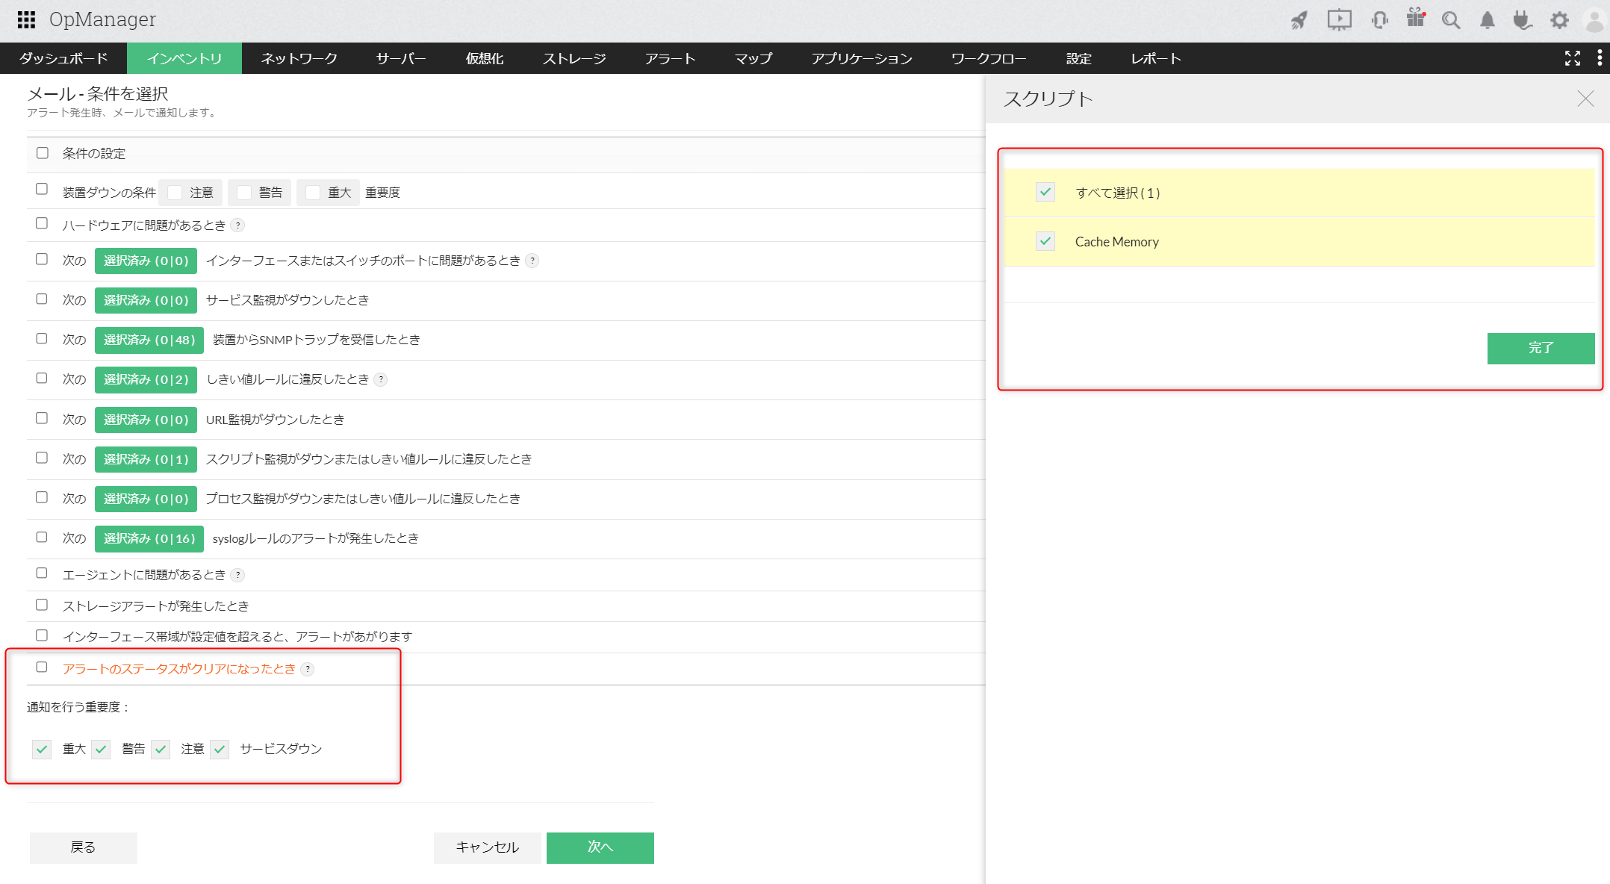
Task: Switch to the アラート menu tab
Action: [x=670, y=58]
